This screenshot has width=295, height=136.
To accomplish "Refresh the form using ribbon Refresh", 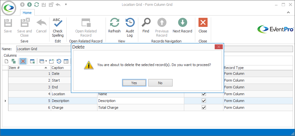I will (x=114, y=26).
